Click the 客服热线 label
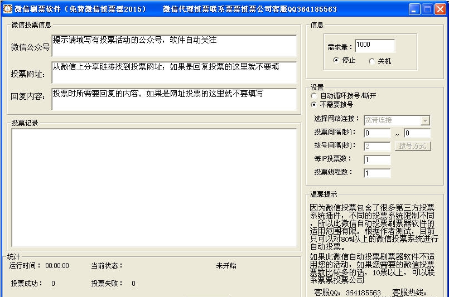 click(409, 293)
